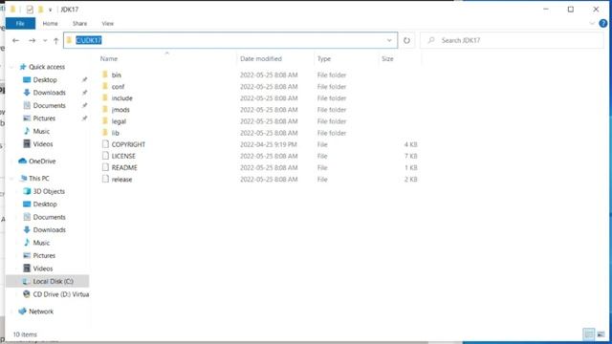Select CD Drive (D:) in navigation pane
This screenshot has width=612, height=344.
(x=60, y=294)
